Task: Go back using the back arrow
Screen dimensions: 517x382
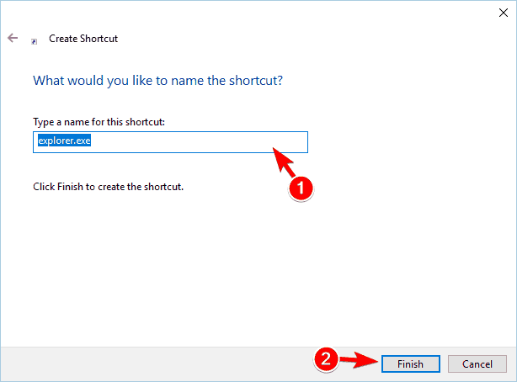Action: tap(13, 38)
